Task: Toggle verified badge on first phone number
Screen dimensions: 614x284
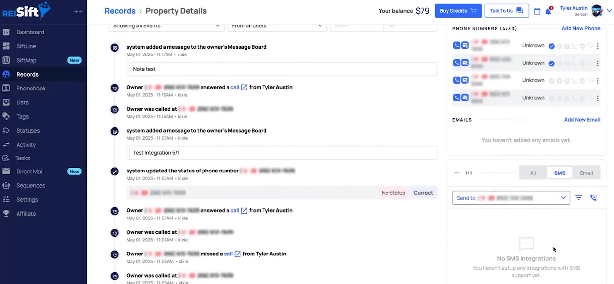Action: click(551, 46)
